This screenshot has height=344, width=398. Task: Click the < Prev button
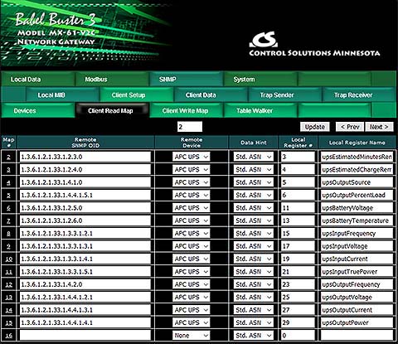tap(350, 127)
